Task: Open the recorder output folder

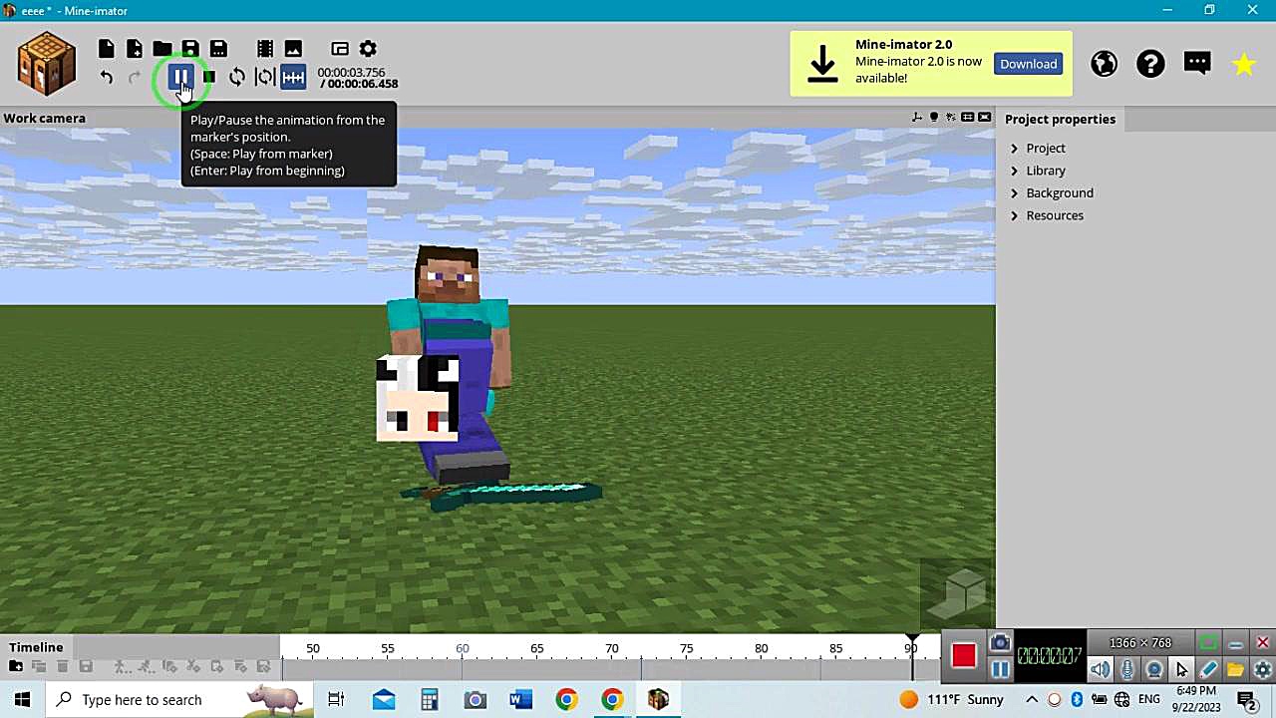Action: (x=1235, y=670)
